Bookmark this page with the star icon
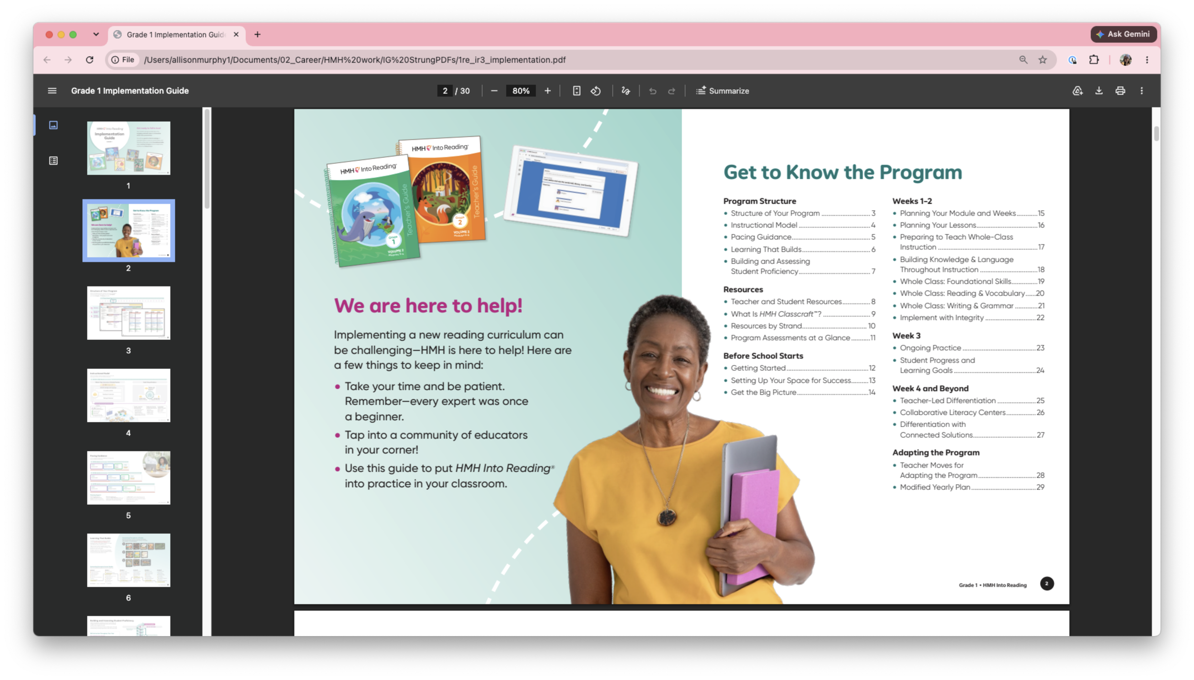 pos(1043,60)
